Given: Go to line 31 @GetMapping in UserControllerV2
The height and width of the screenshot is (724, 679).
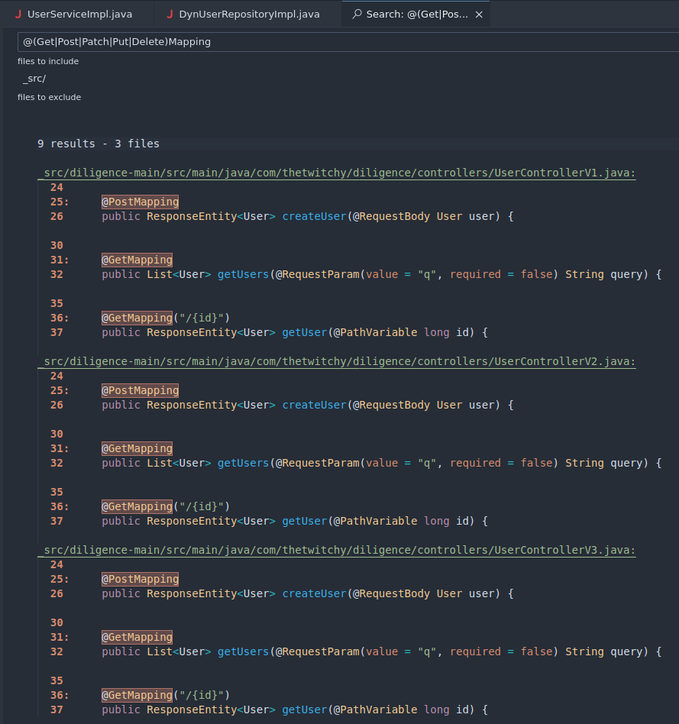Looking at the screenshot, I should click(x=137, y=449).
